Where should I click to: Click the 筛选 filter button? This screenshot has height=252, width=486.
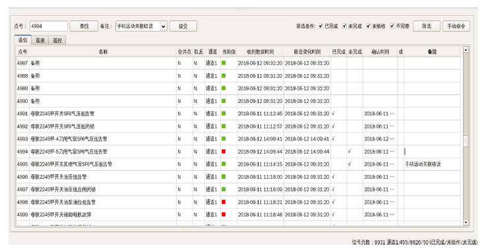click(427, 26)
